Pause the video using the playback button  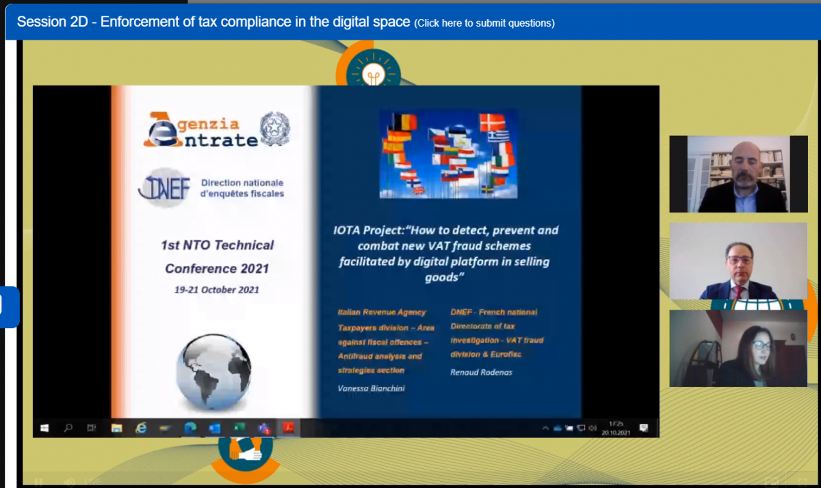coord(38,483)
